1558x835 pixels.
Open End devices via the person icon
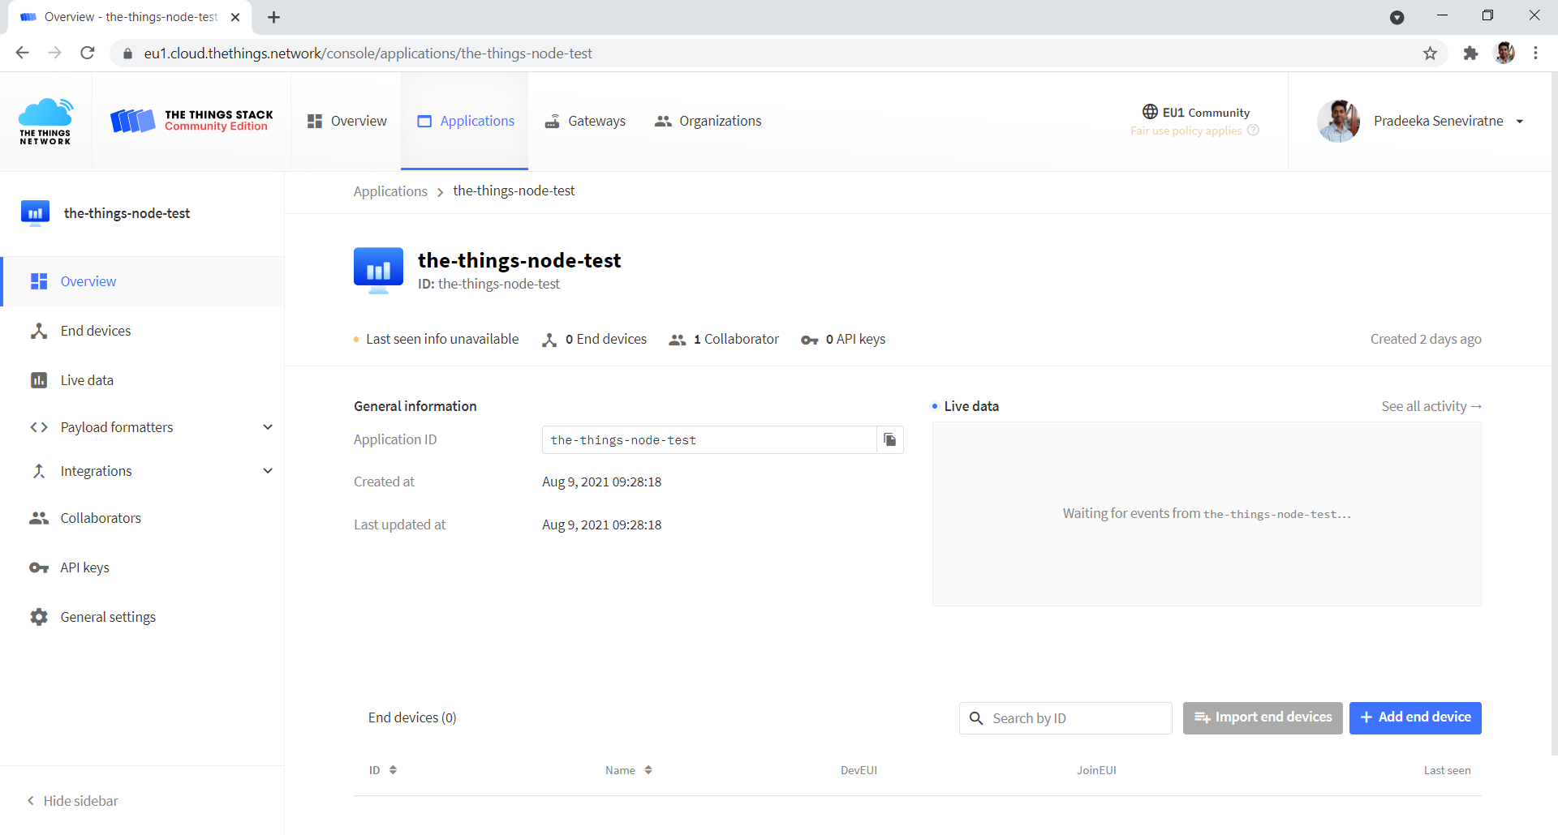[x=38, y=331]
